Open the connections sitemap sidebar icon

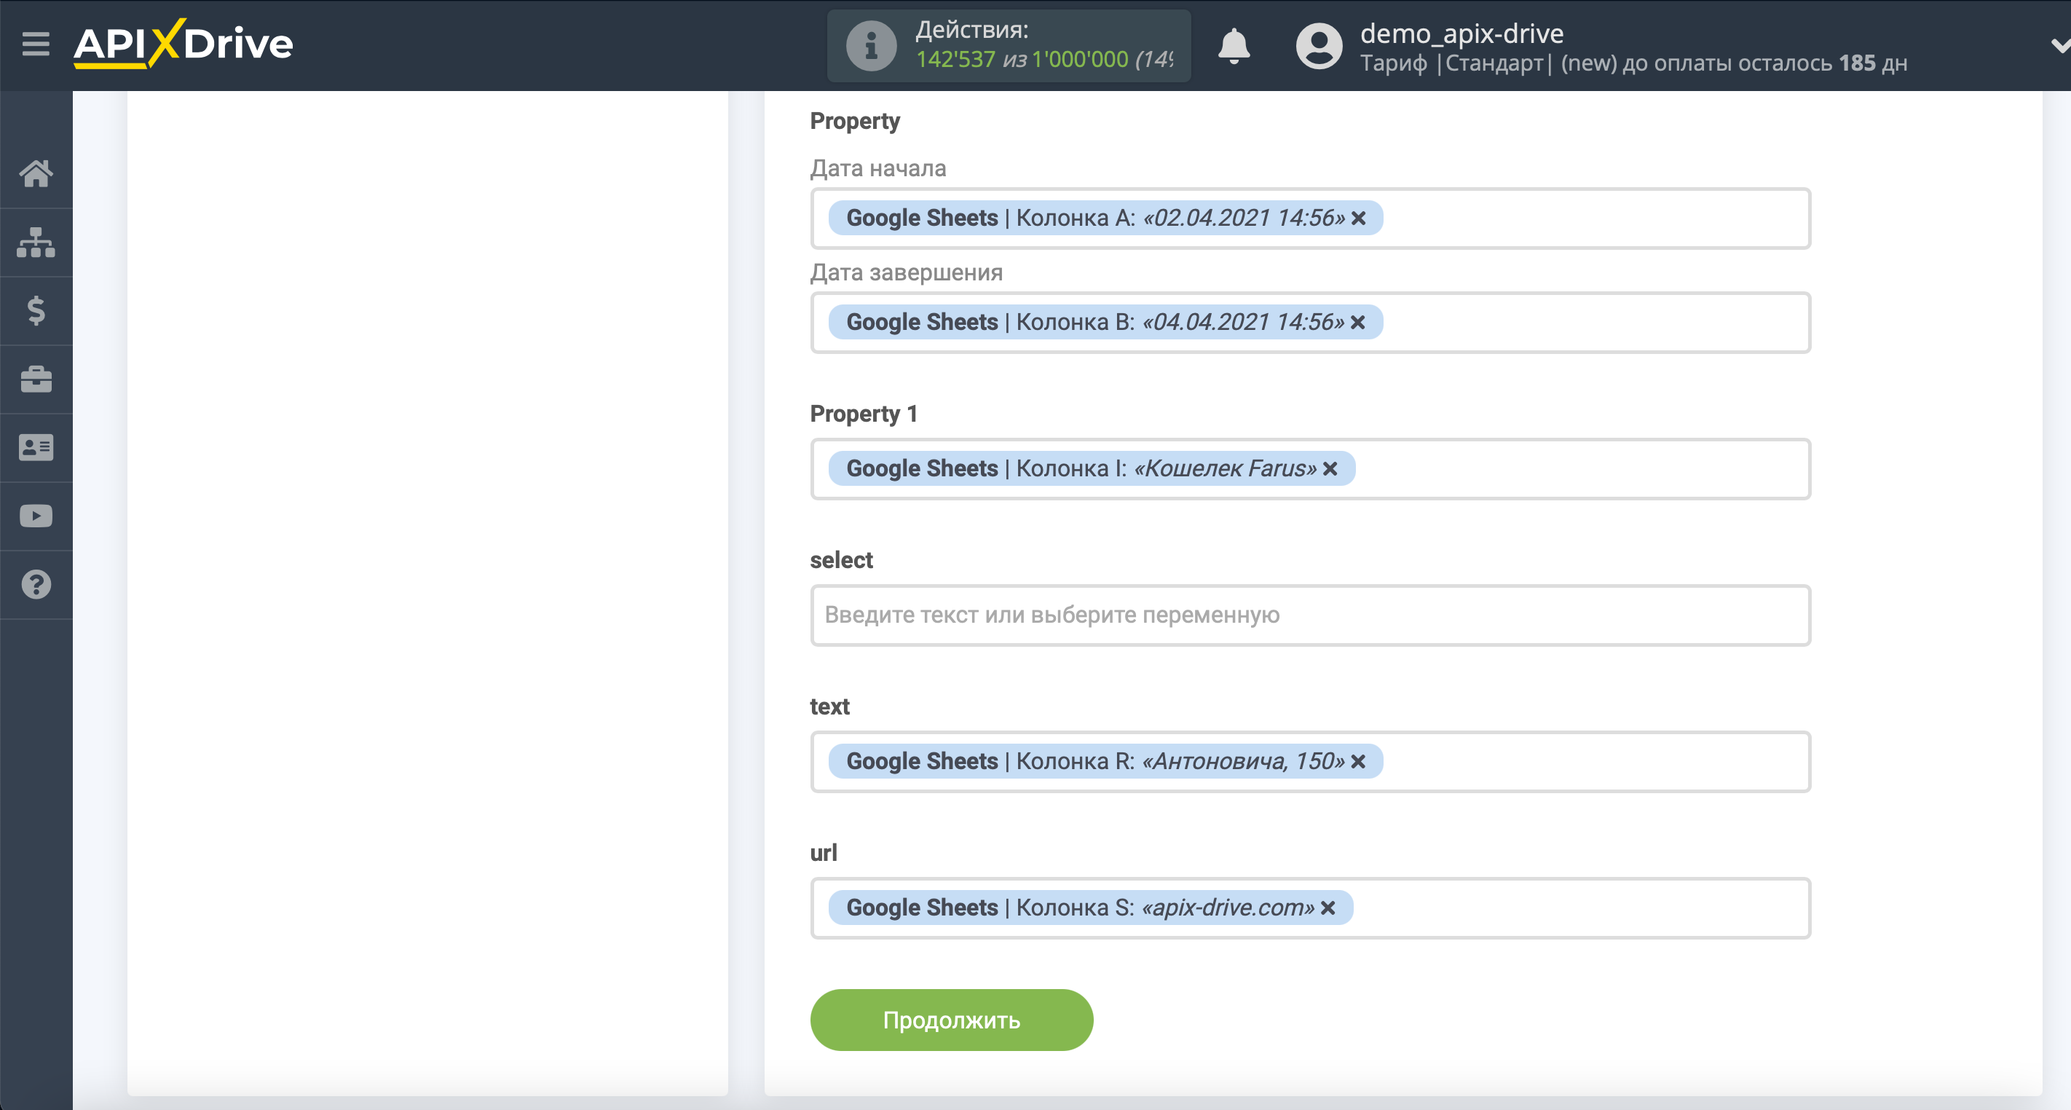tap(36, 242)
